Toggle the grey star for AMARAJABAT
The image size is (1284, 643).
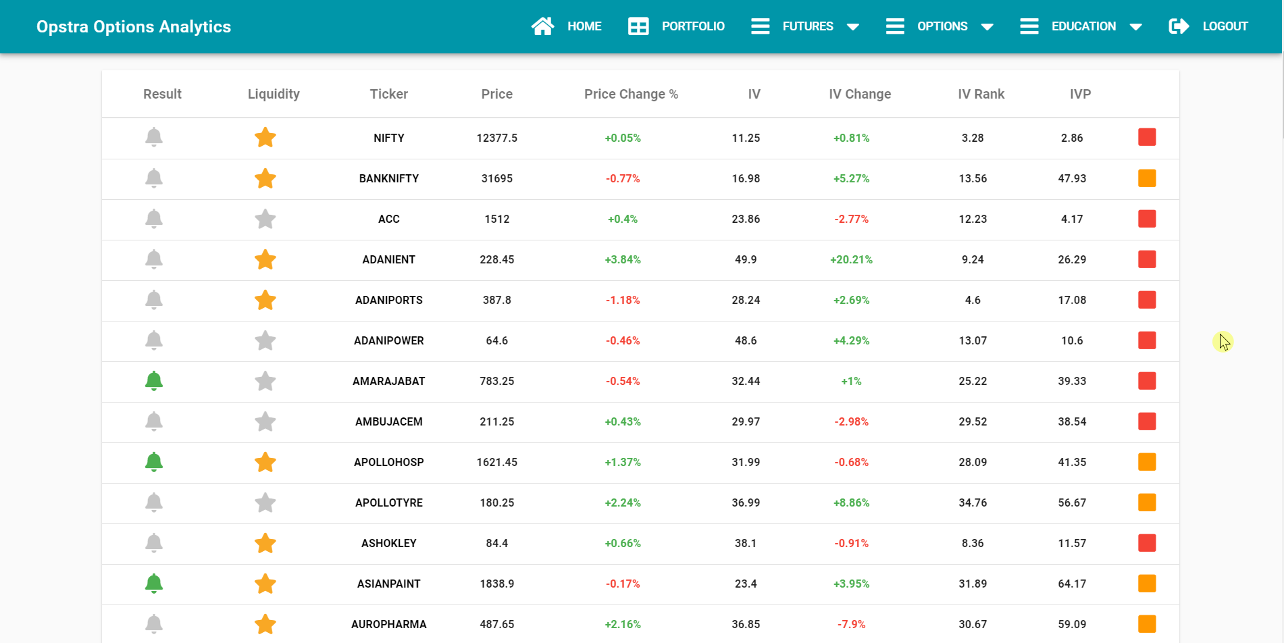tap(265, 381)
